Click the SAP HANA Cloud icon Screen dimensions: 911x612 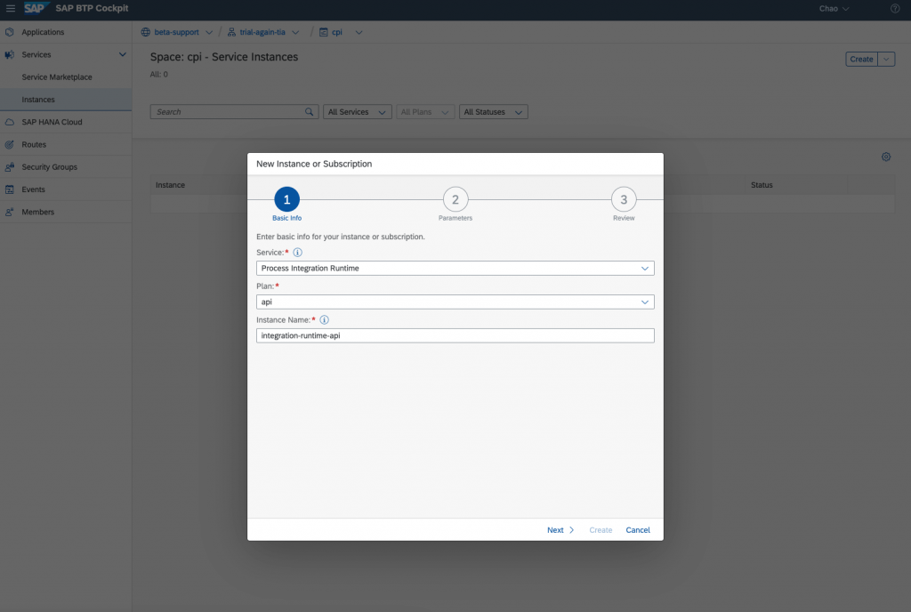[x=9, y=122]
